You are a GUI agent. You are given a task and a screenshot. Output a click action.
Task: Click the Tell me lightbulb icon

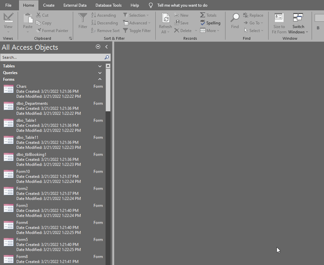[x=151, y=5]
